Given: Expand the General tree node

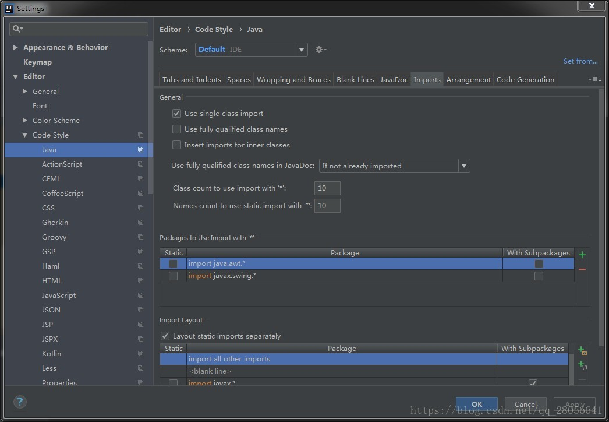Looking at the screenshot, I should click(x=25, y=91).
